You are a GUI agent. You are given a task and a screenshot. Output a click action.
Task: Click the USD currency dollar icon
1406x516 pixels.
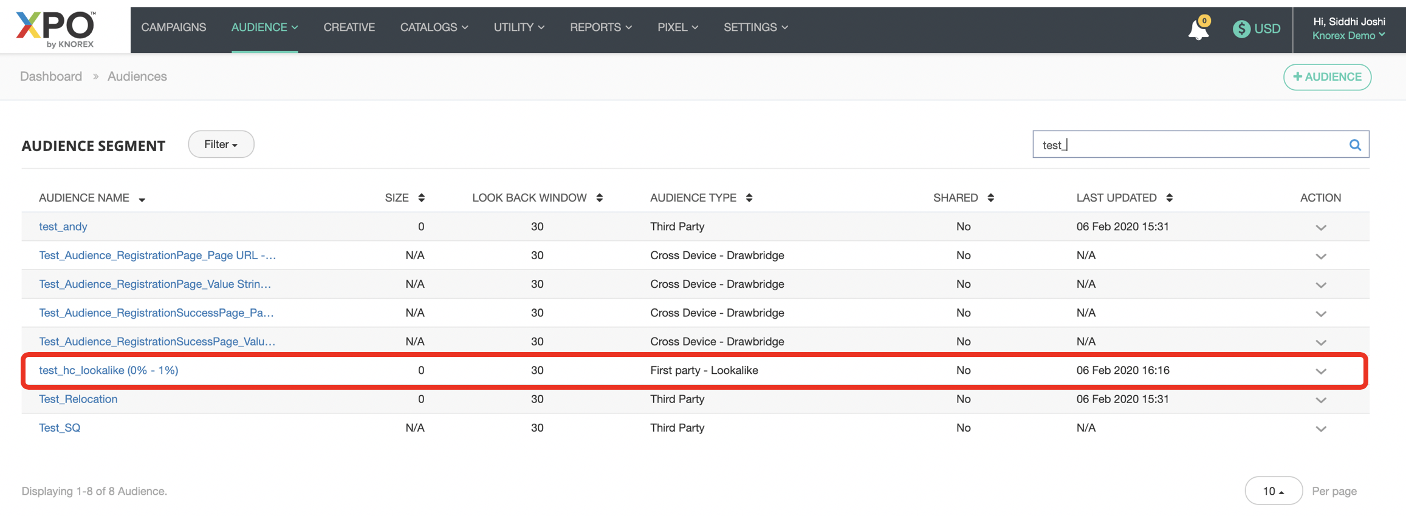click(x=1241, y=29)
